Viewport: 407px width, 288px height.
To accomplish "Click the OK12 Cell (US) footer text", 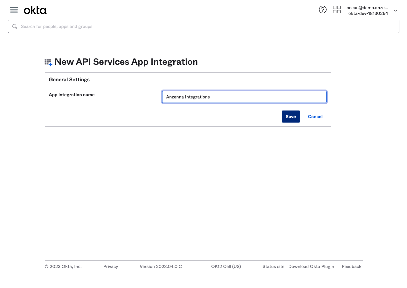I will point(226,266).
